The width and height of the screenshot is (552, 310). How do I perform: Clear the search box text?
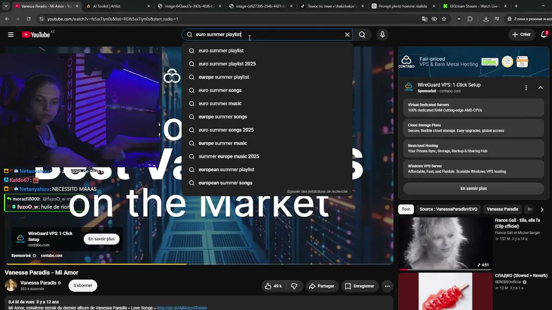[347, 34]
